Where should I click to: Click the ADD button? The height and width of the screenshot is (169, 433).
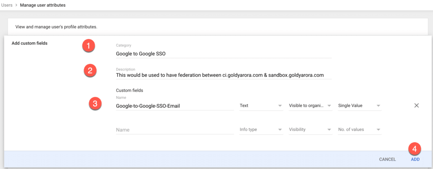pyautogui.click(x=415, y=159)
